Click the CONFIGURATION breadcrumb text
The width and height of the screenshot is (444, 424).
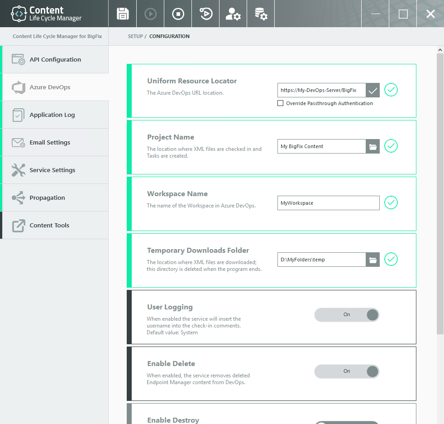[169, 36]
